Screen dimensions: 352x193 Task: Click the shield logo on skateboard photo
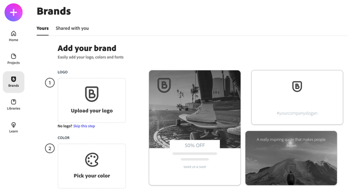(164, 85)
